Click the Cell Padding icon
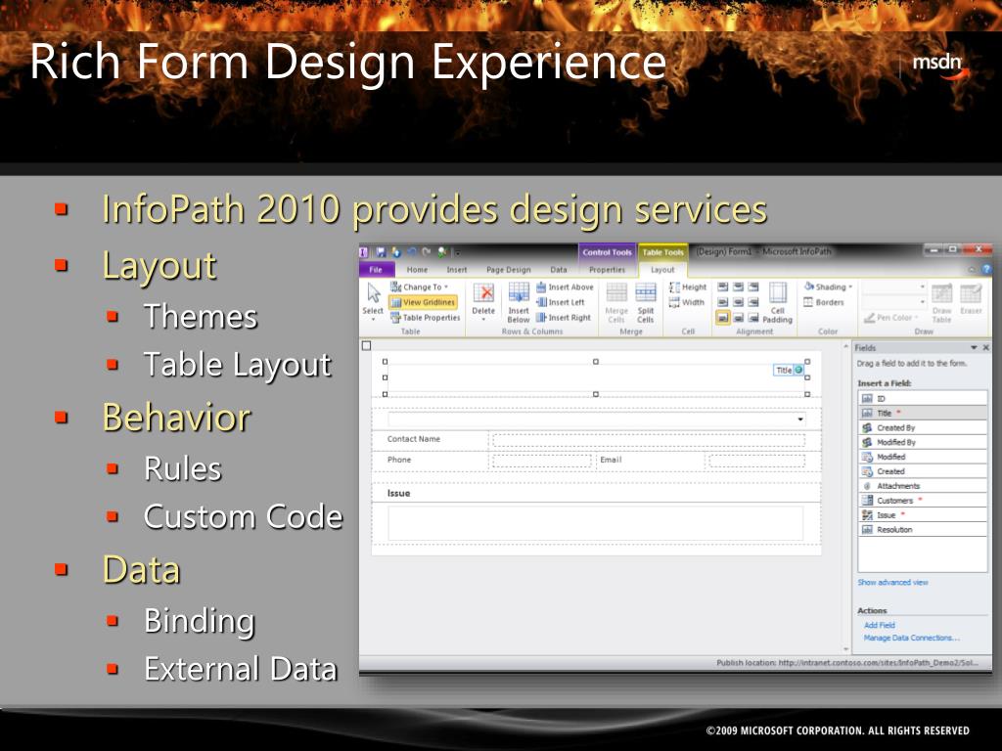Screen dimensions: 1002x751 tap(778, 293)
